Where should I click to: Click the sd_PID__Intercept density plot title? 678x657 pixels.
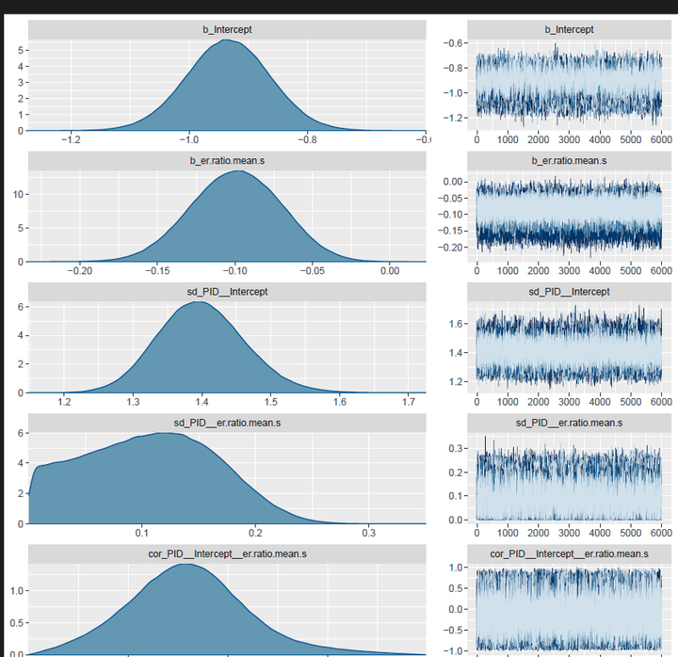[226, 292]
